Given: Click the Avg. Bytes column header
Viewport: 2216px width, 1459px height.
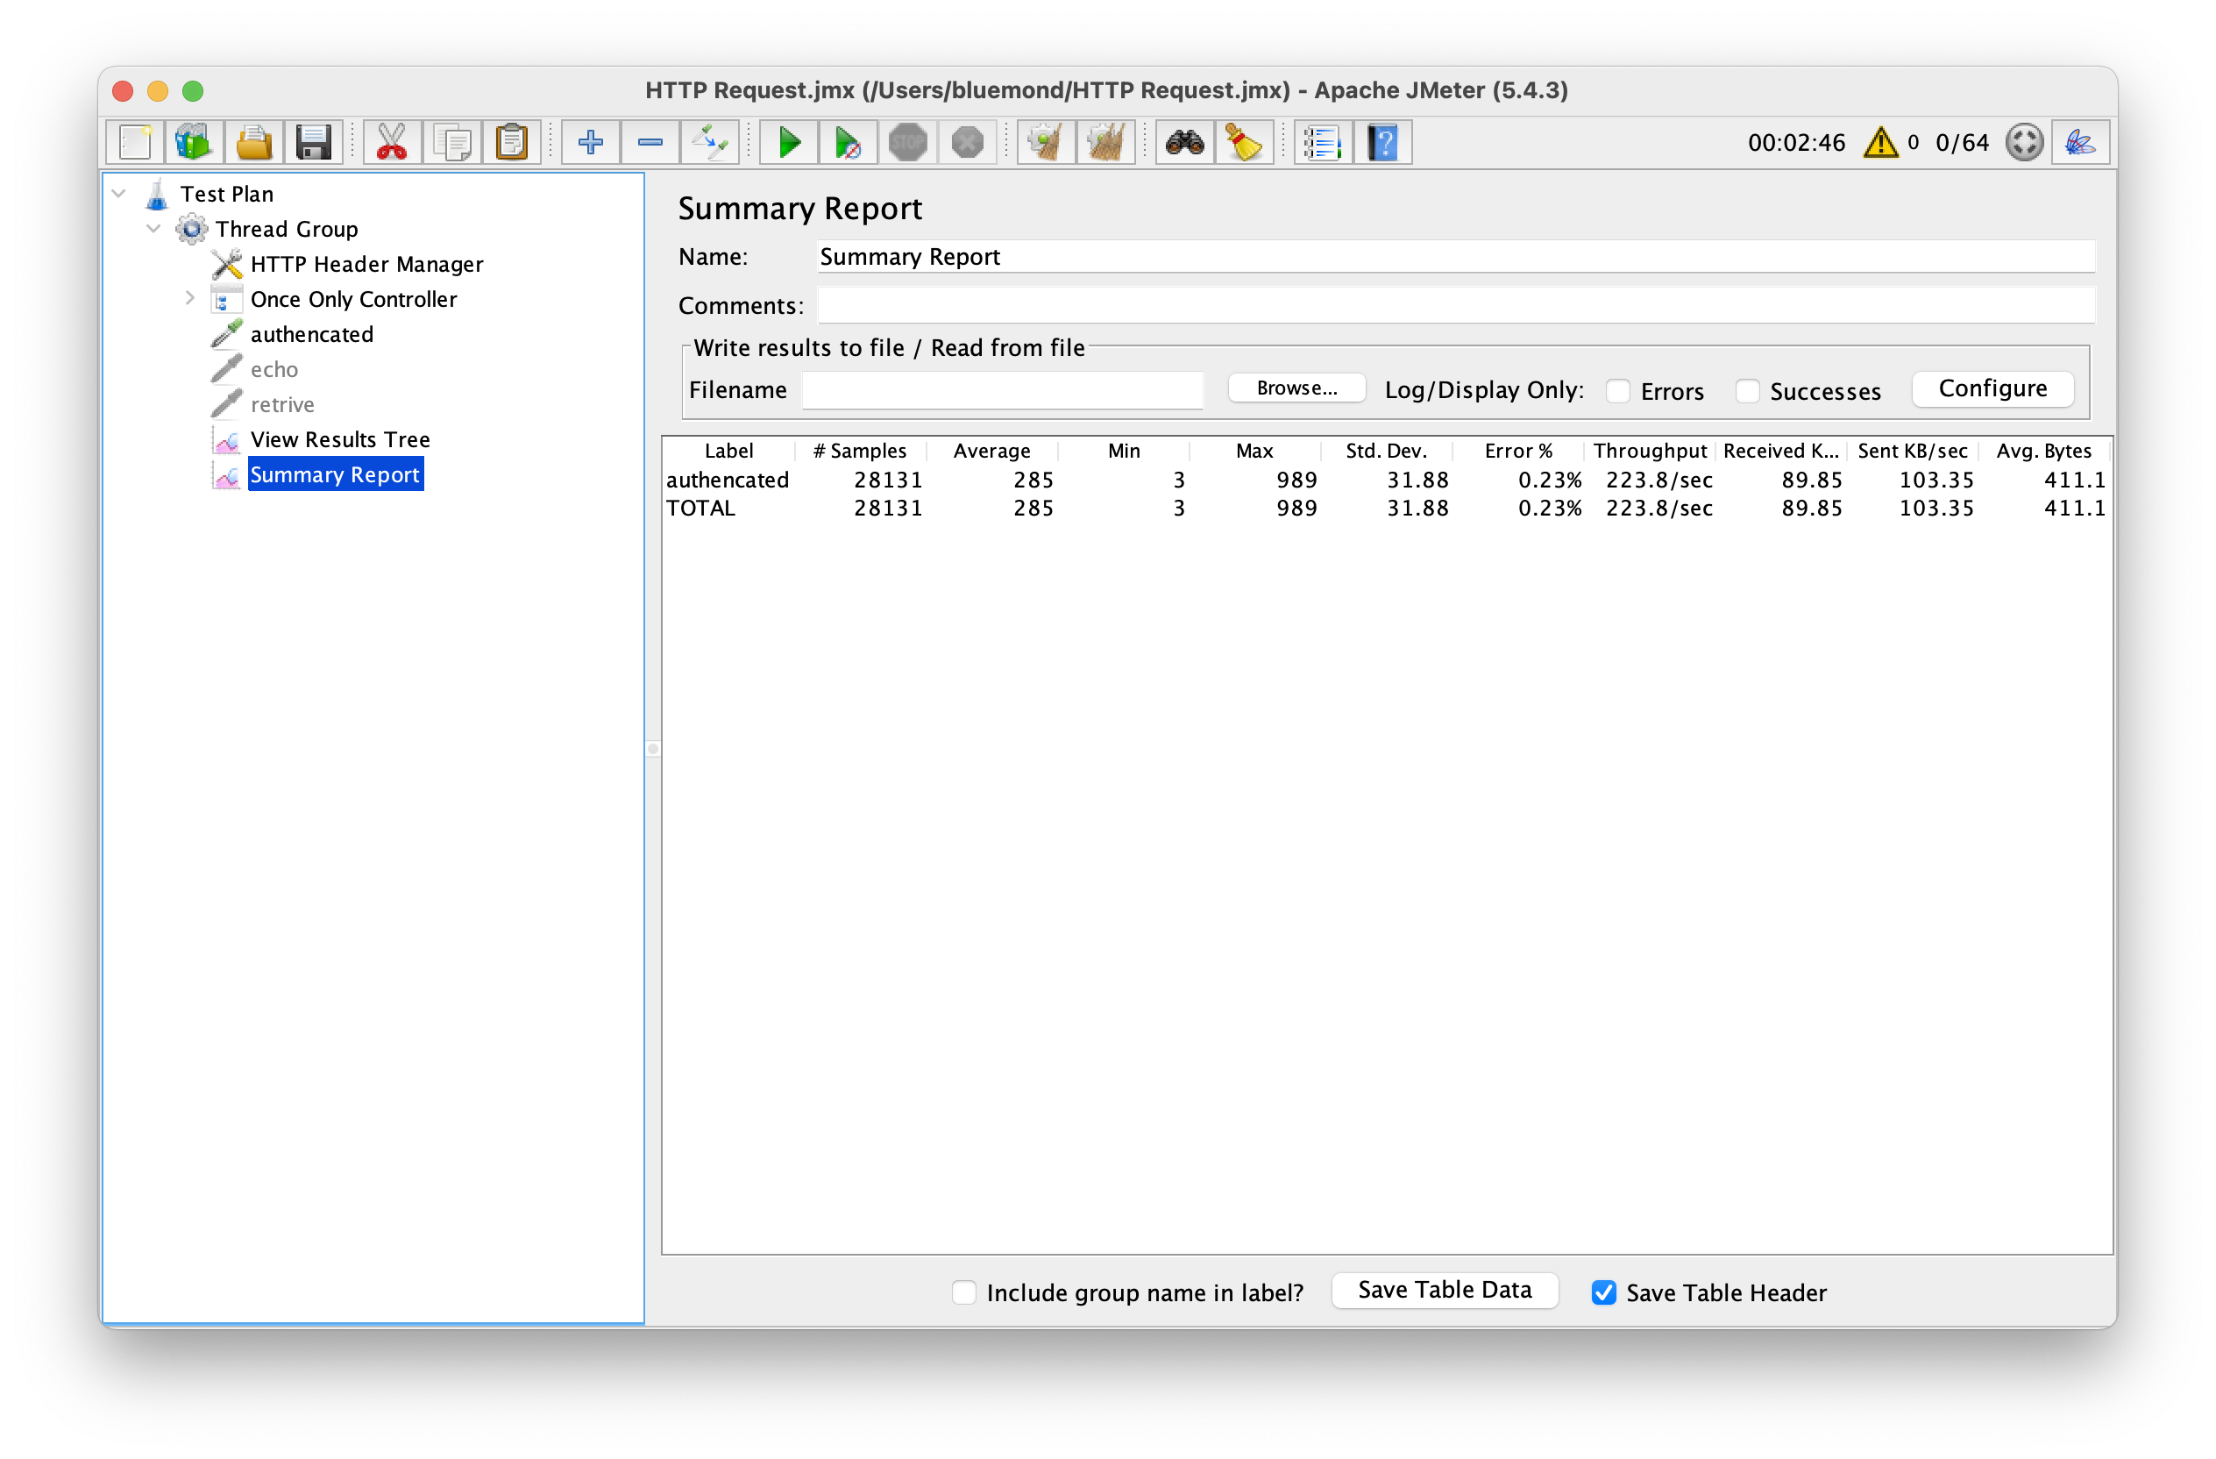Looking at the screenshot, I should tap(2043, 452).
